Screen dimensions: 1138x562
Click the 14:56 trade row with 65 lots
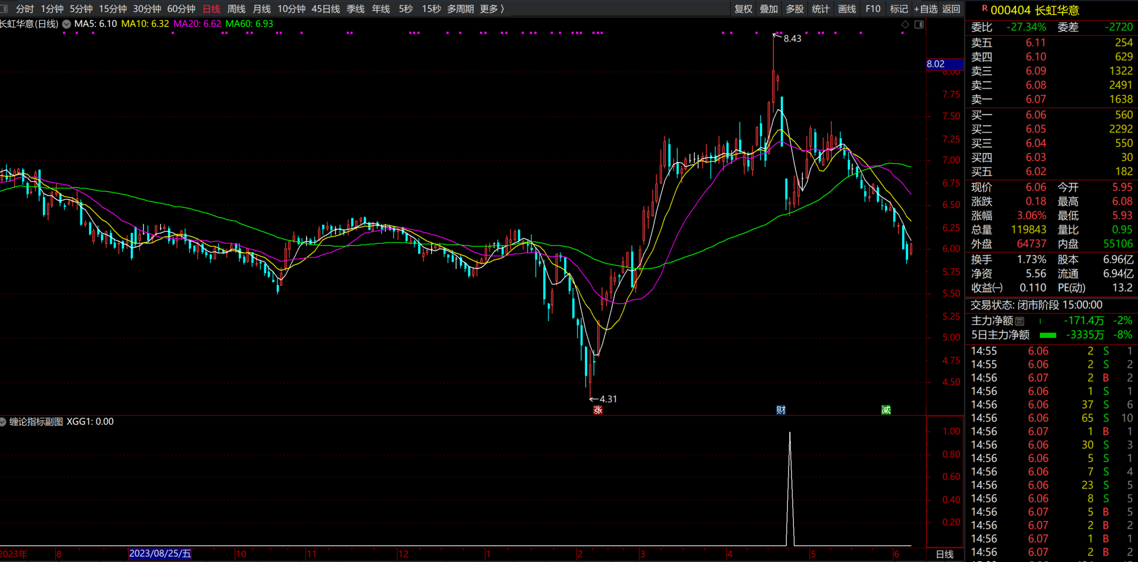pyautogui.click(x=1052, y=418)
